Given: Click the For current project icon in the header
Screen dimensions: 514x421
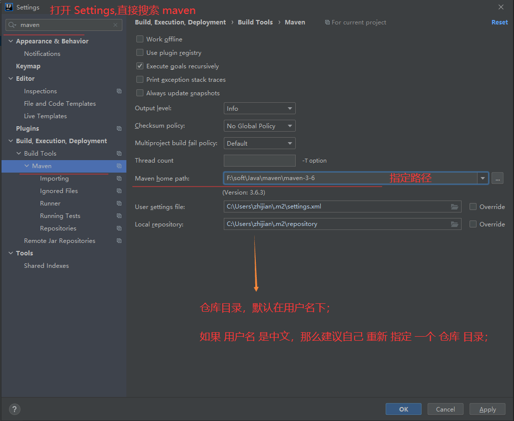Looking at the screenshot, I should (327, 22).
